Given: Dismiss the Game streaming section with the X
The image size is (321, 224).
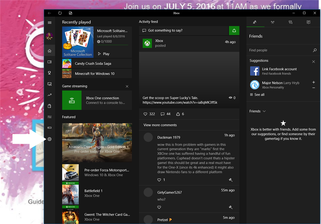Looking at the screenshot, I should [x=127, y=86].
